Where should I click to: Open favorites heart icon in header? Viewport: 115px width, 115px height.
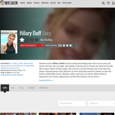click(108, 3)
